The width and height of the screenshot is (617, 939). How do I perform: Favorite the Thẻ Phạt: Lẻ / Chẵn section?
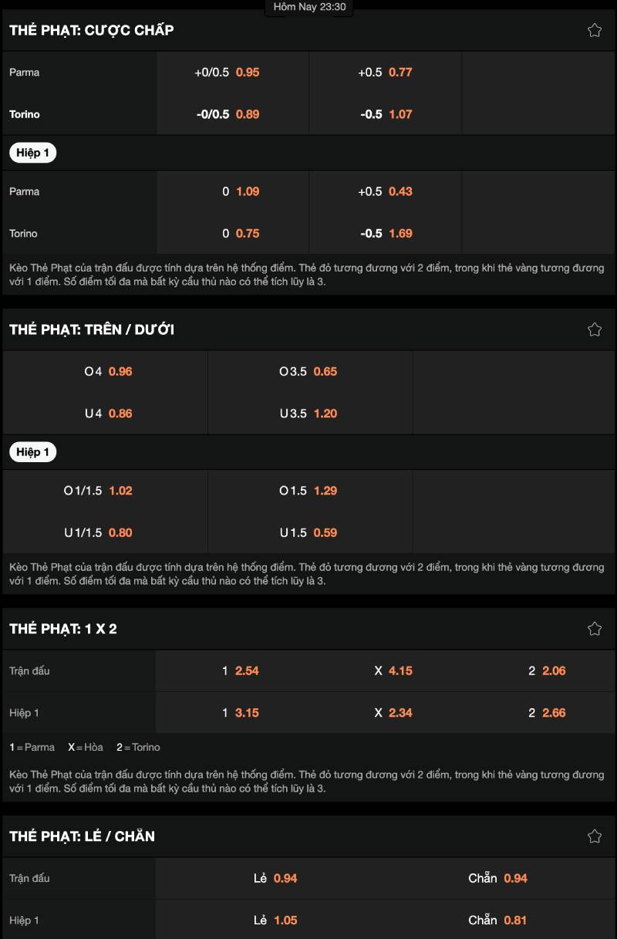[595, 836]
